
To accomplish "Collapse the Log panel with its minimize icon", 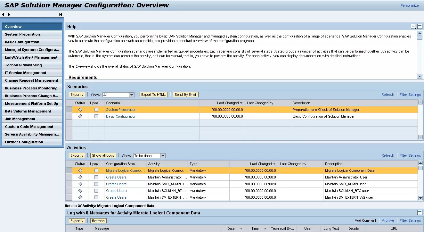I will tap(420, 212).
